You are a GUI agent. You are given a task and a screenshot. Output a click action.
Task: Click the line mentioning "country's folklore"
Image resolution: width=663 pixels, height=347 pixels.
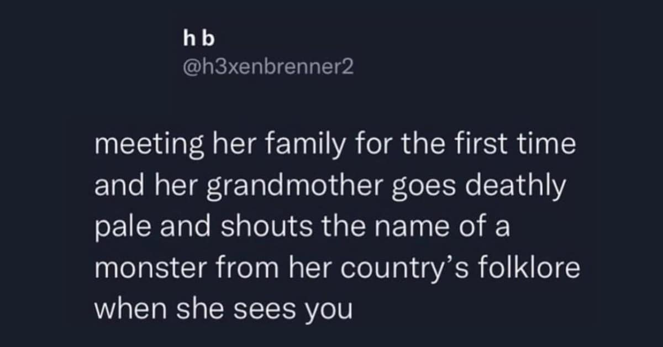pos(337,269)
